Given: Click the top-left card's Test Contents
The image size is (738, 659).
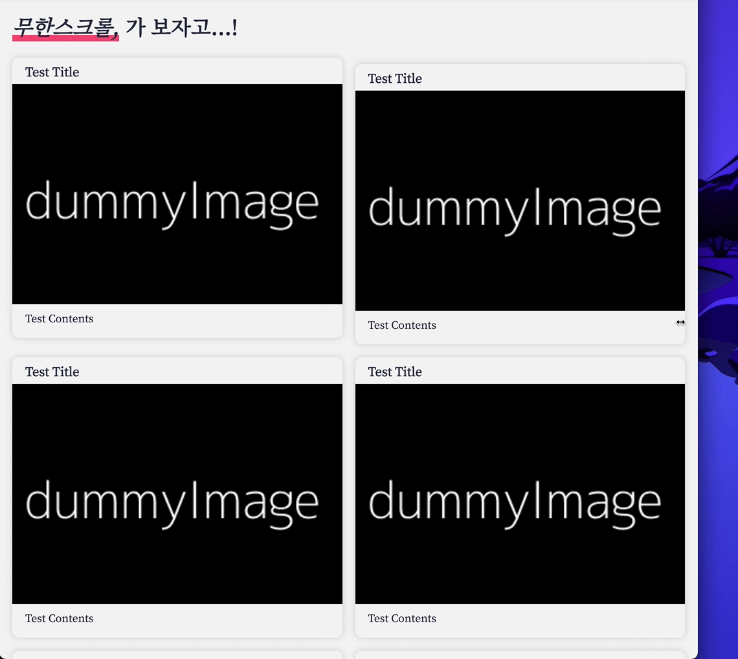Looking at the screenshot, I should tap(60, 318).
